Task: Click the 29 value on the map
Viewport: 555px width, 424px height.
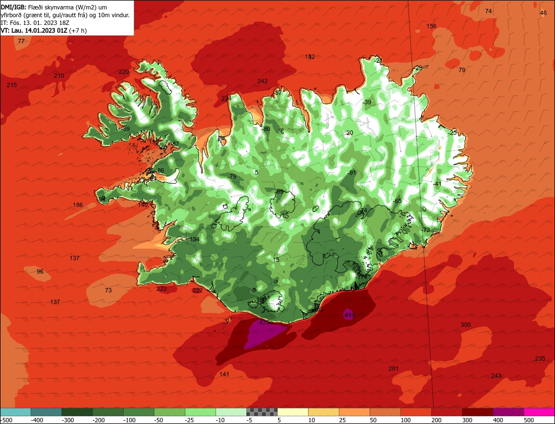Action: 418,68
